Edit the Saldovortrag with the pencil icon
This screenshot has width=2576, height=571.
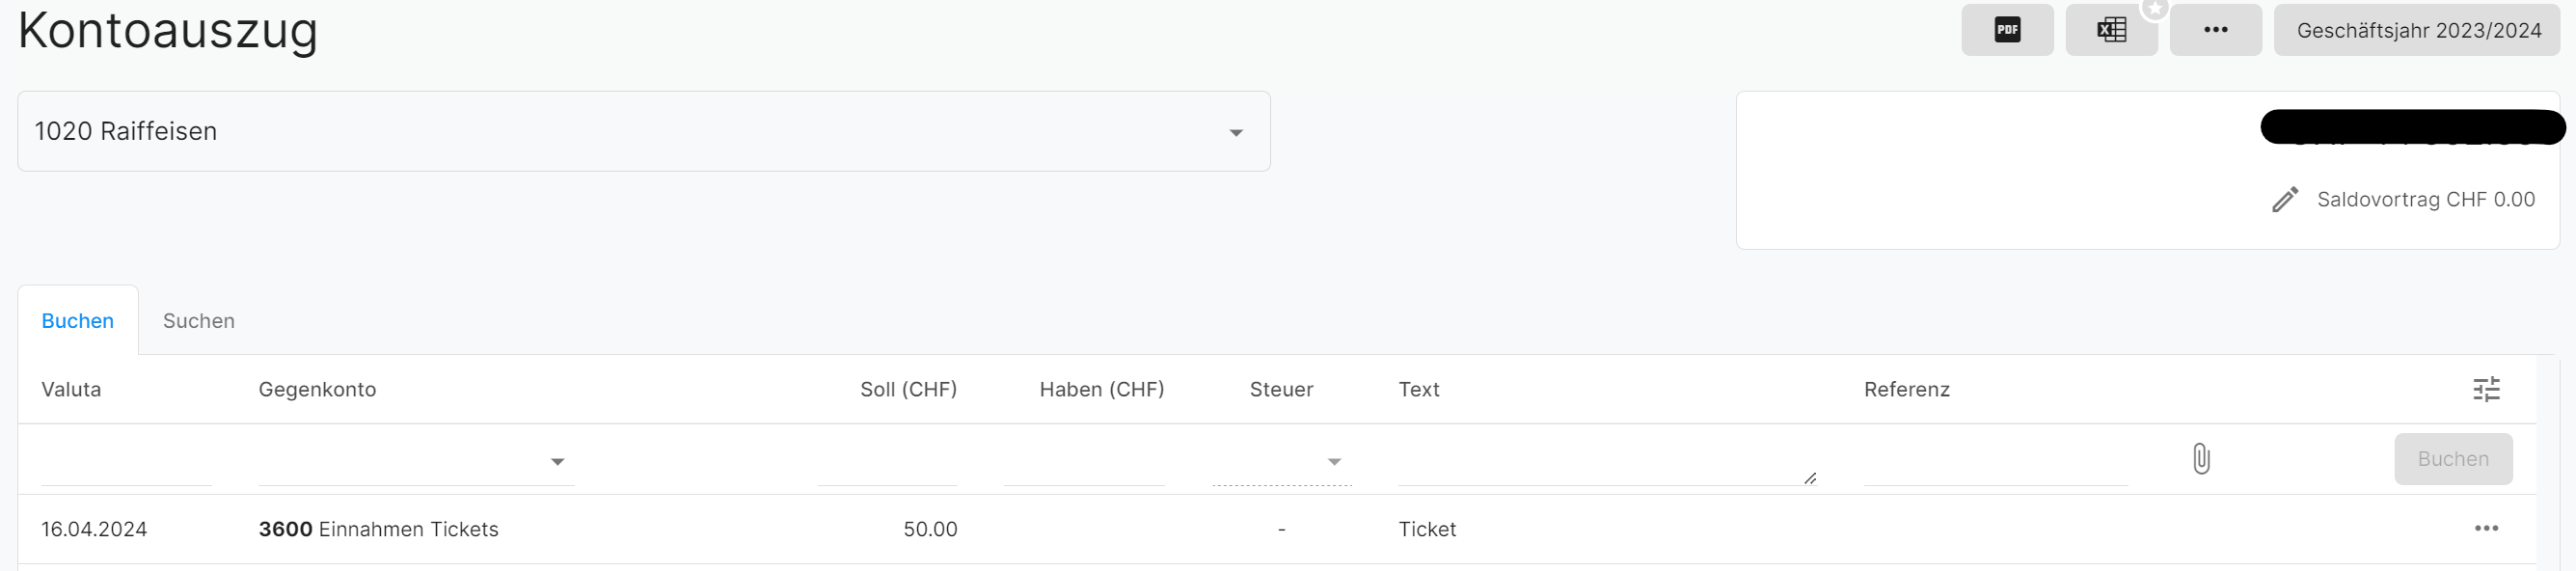2284,200
